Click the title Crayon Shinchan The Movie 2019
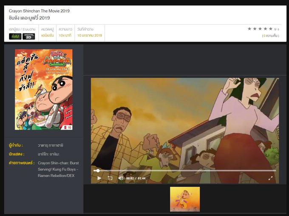The height and width of the screenshot is (216, 289). coord(39,11)
